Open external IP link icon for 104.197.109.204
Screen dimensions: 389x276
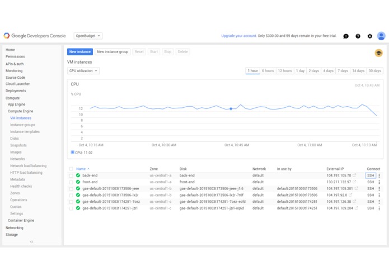click(x=356, y=208)
